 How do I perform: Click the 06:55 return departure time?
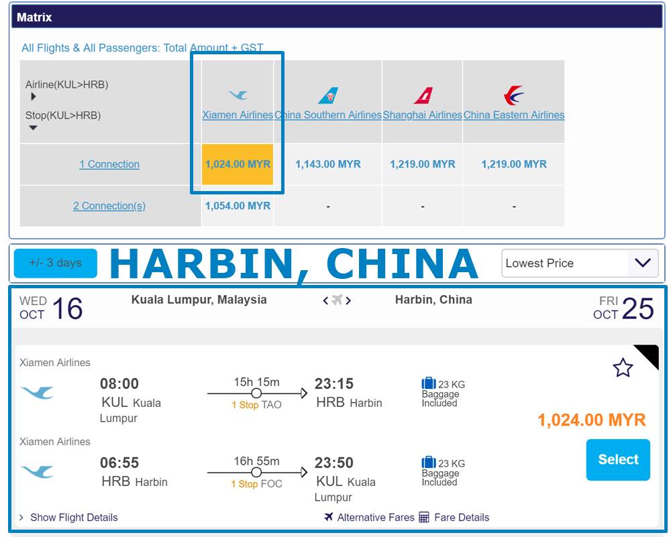point(119,463)
